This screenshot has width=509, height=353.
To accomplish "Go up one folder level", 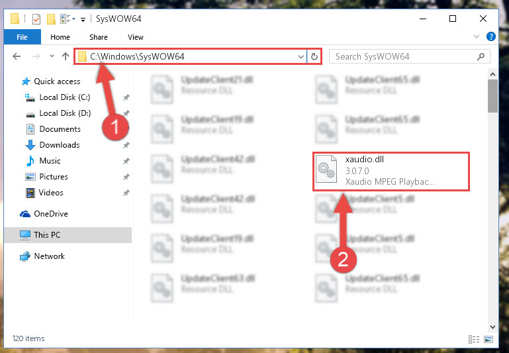I will tap(66, 56).
